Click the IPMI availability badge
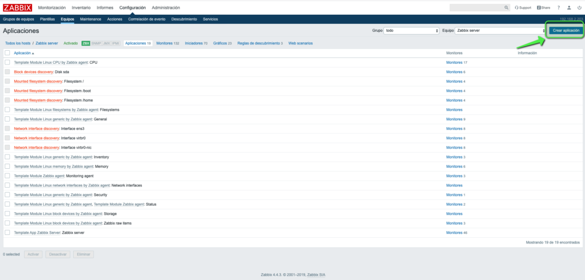Viewport: 585px width, 280px height. coord(116,43)
